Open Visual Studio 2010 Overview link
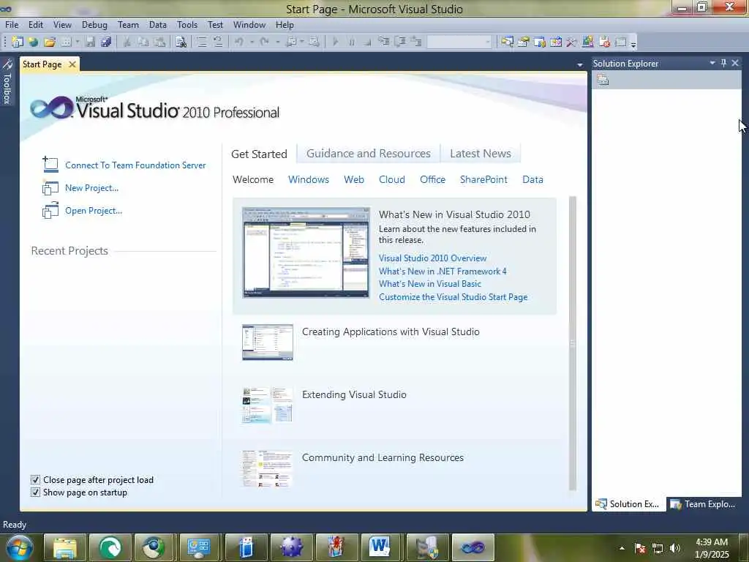 (x=433, y=258)
